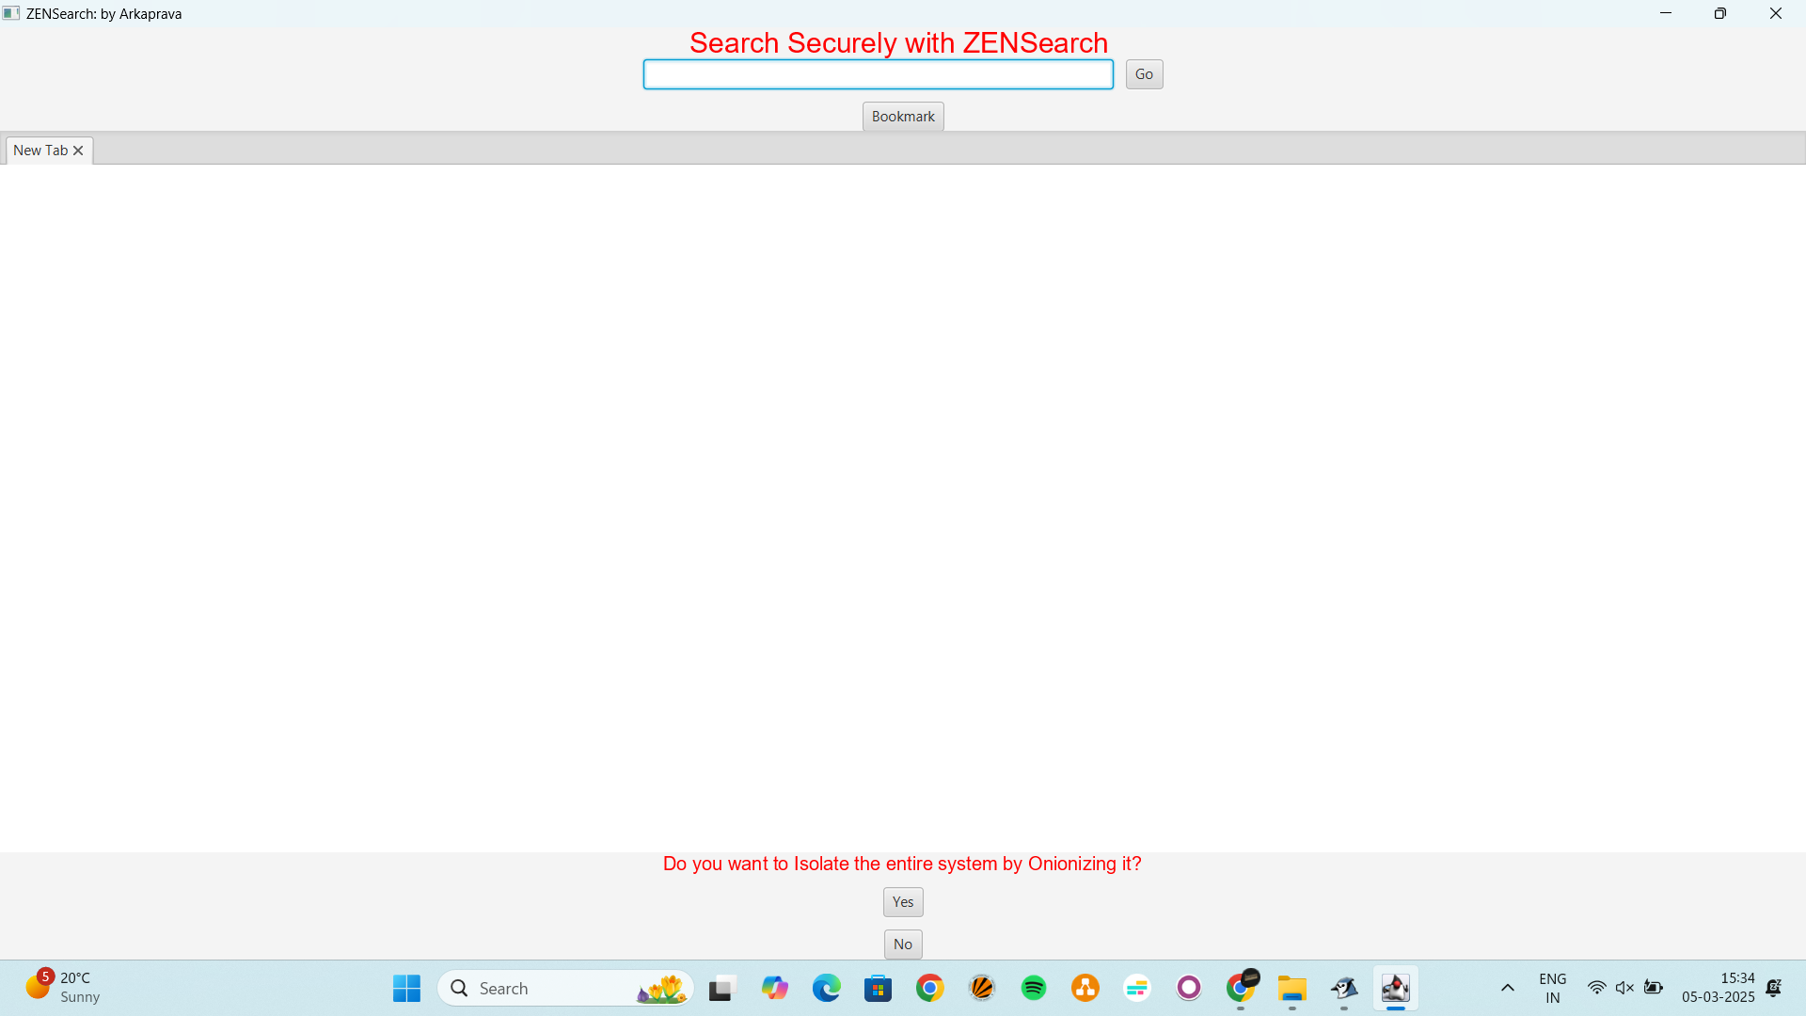Show hidden tray icons with the chevron
The width and height of the screenshot is (1806, 1016).
(x=1507, y=988)
